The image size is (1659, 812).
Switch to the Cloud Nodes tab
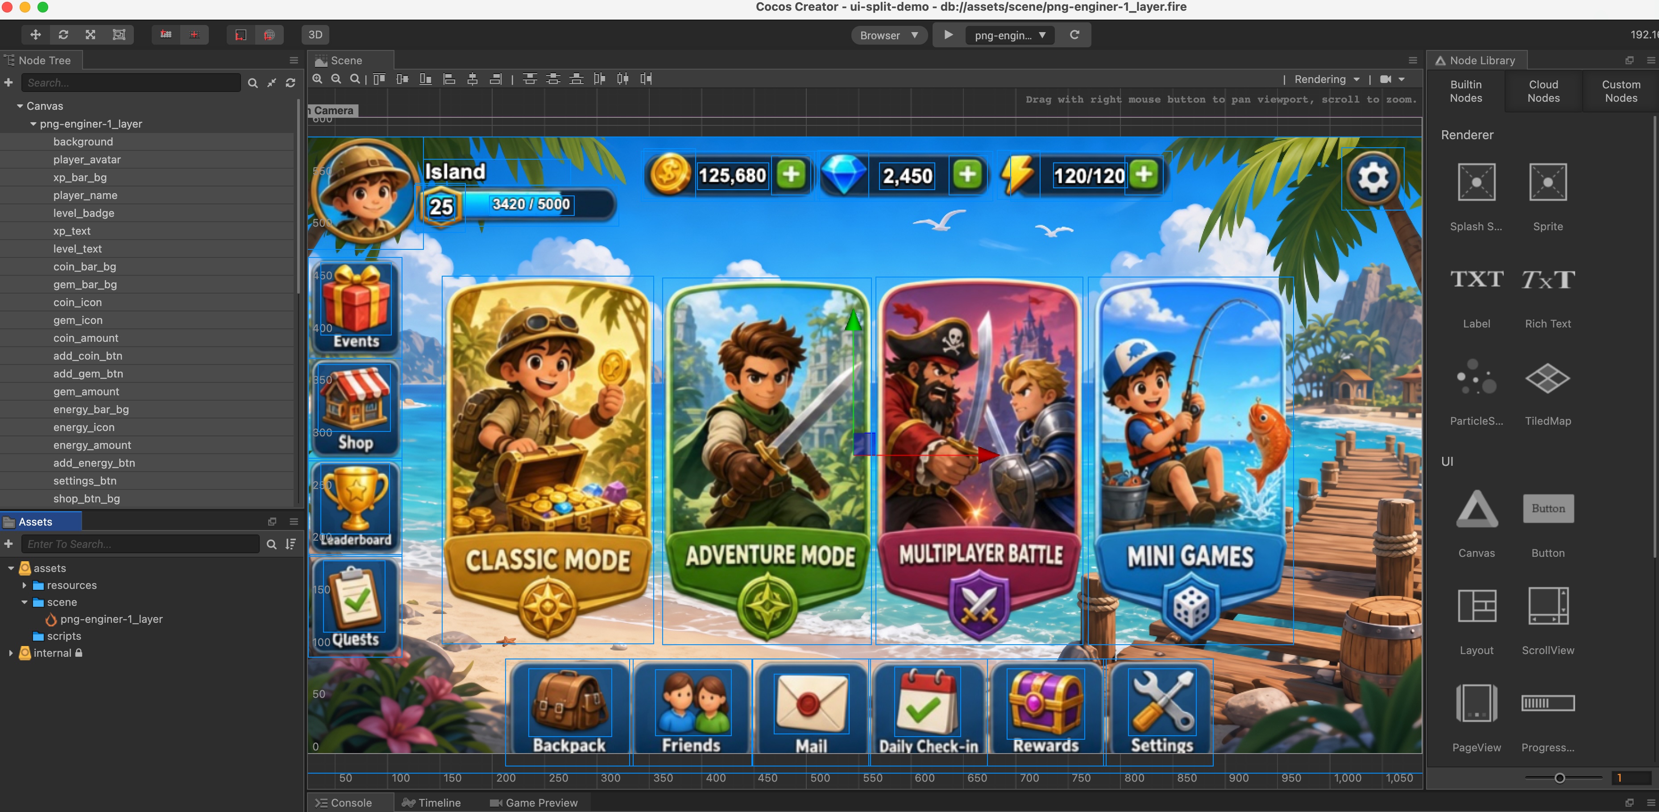coord(1543,91)
